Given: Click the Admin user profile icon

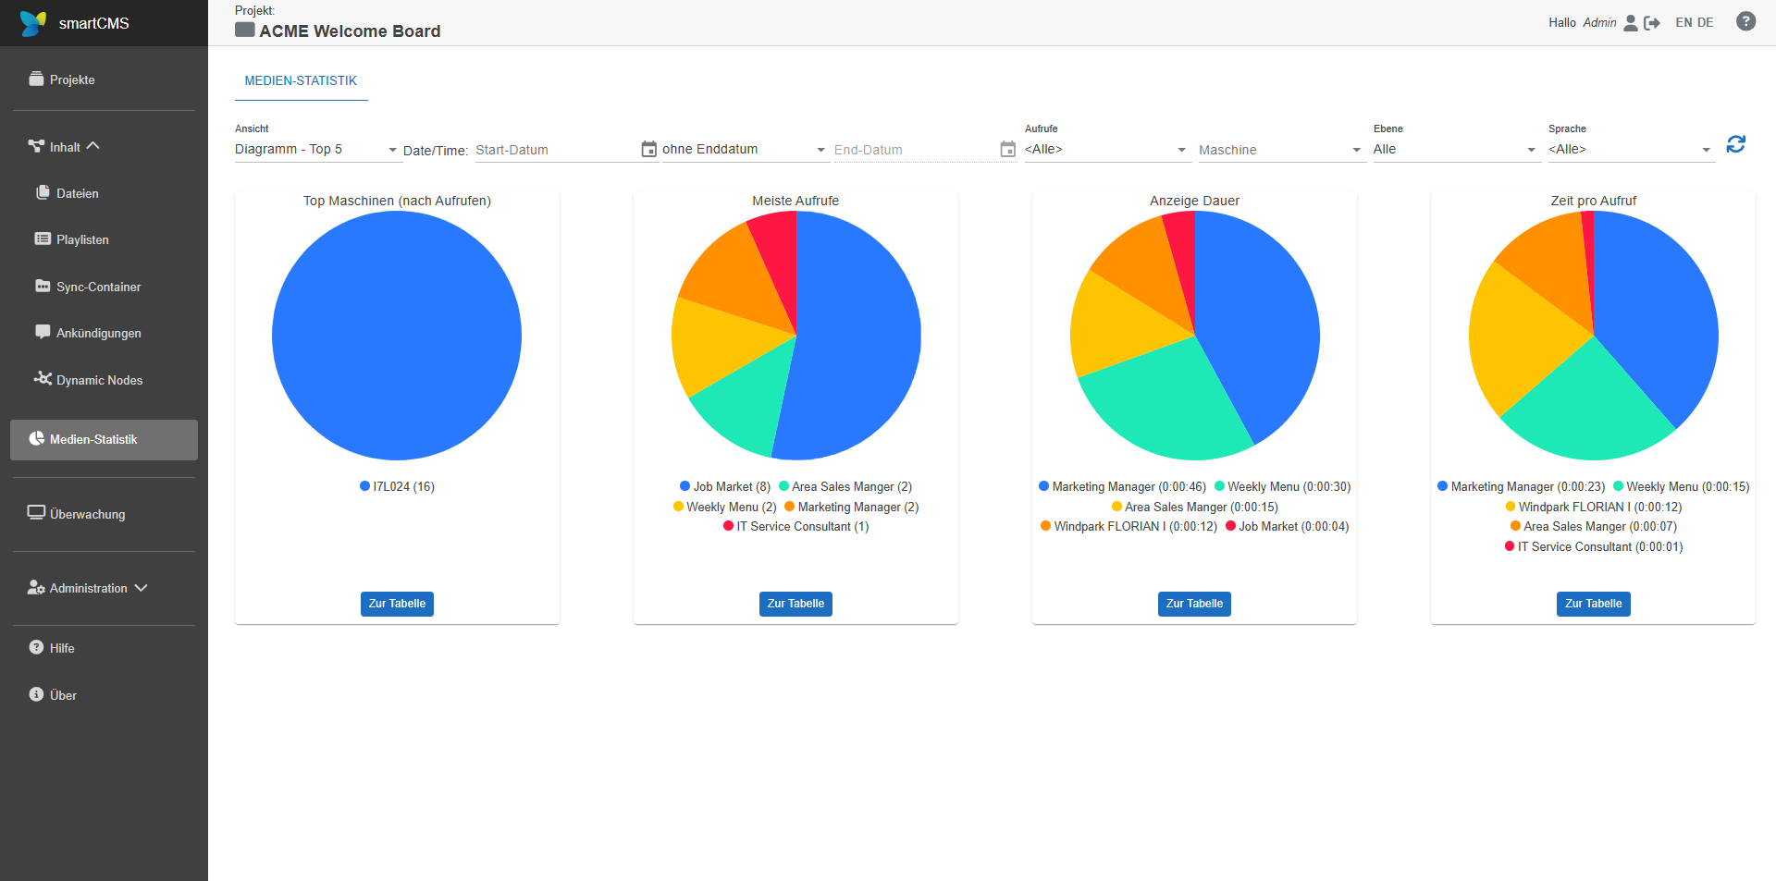Looking at the screenshot, I should (1631, 22).
